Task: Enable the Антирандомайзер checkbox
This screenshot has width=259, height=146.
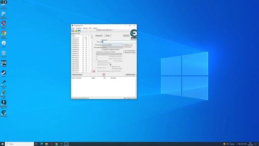Action: pos(124,51)
